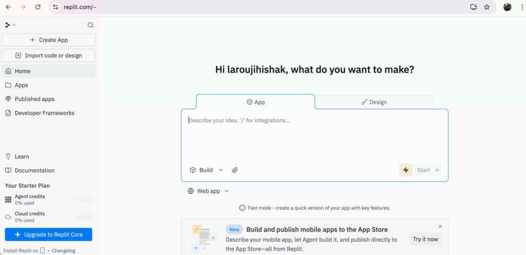
Task: Open the Replit workspace logo dropdown
Action: click(x=10, y=25)
